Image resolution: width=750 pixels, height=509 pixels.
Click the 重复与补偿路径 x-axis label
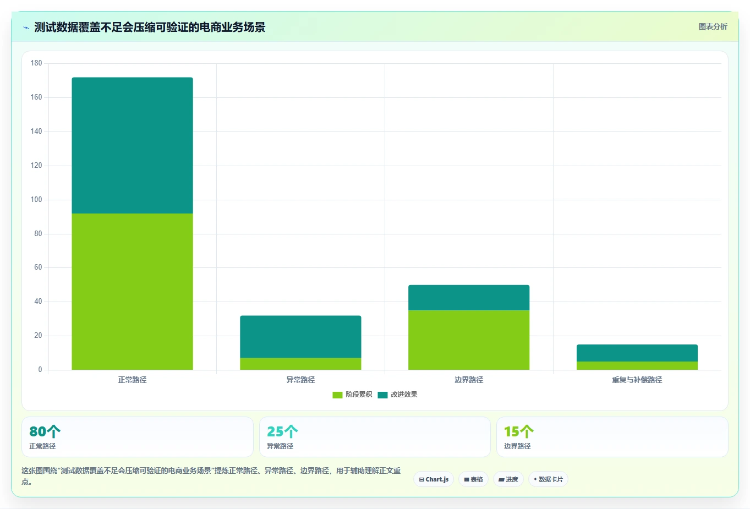(x=637, y=380)
